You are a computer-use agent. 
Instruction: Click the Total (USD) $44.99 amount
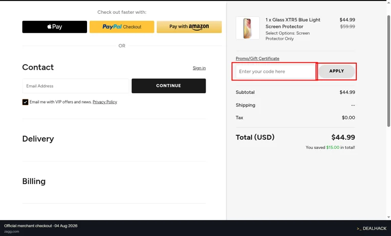[343, 137]
